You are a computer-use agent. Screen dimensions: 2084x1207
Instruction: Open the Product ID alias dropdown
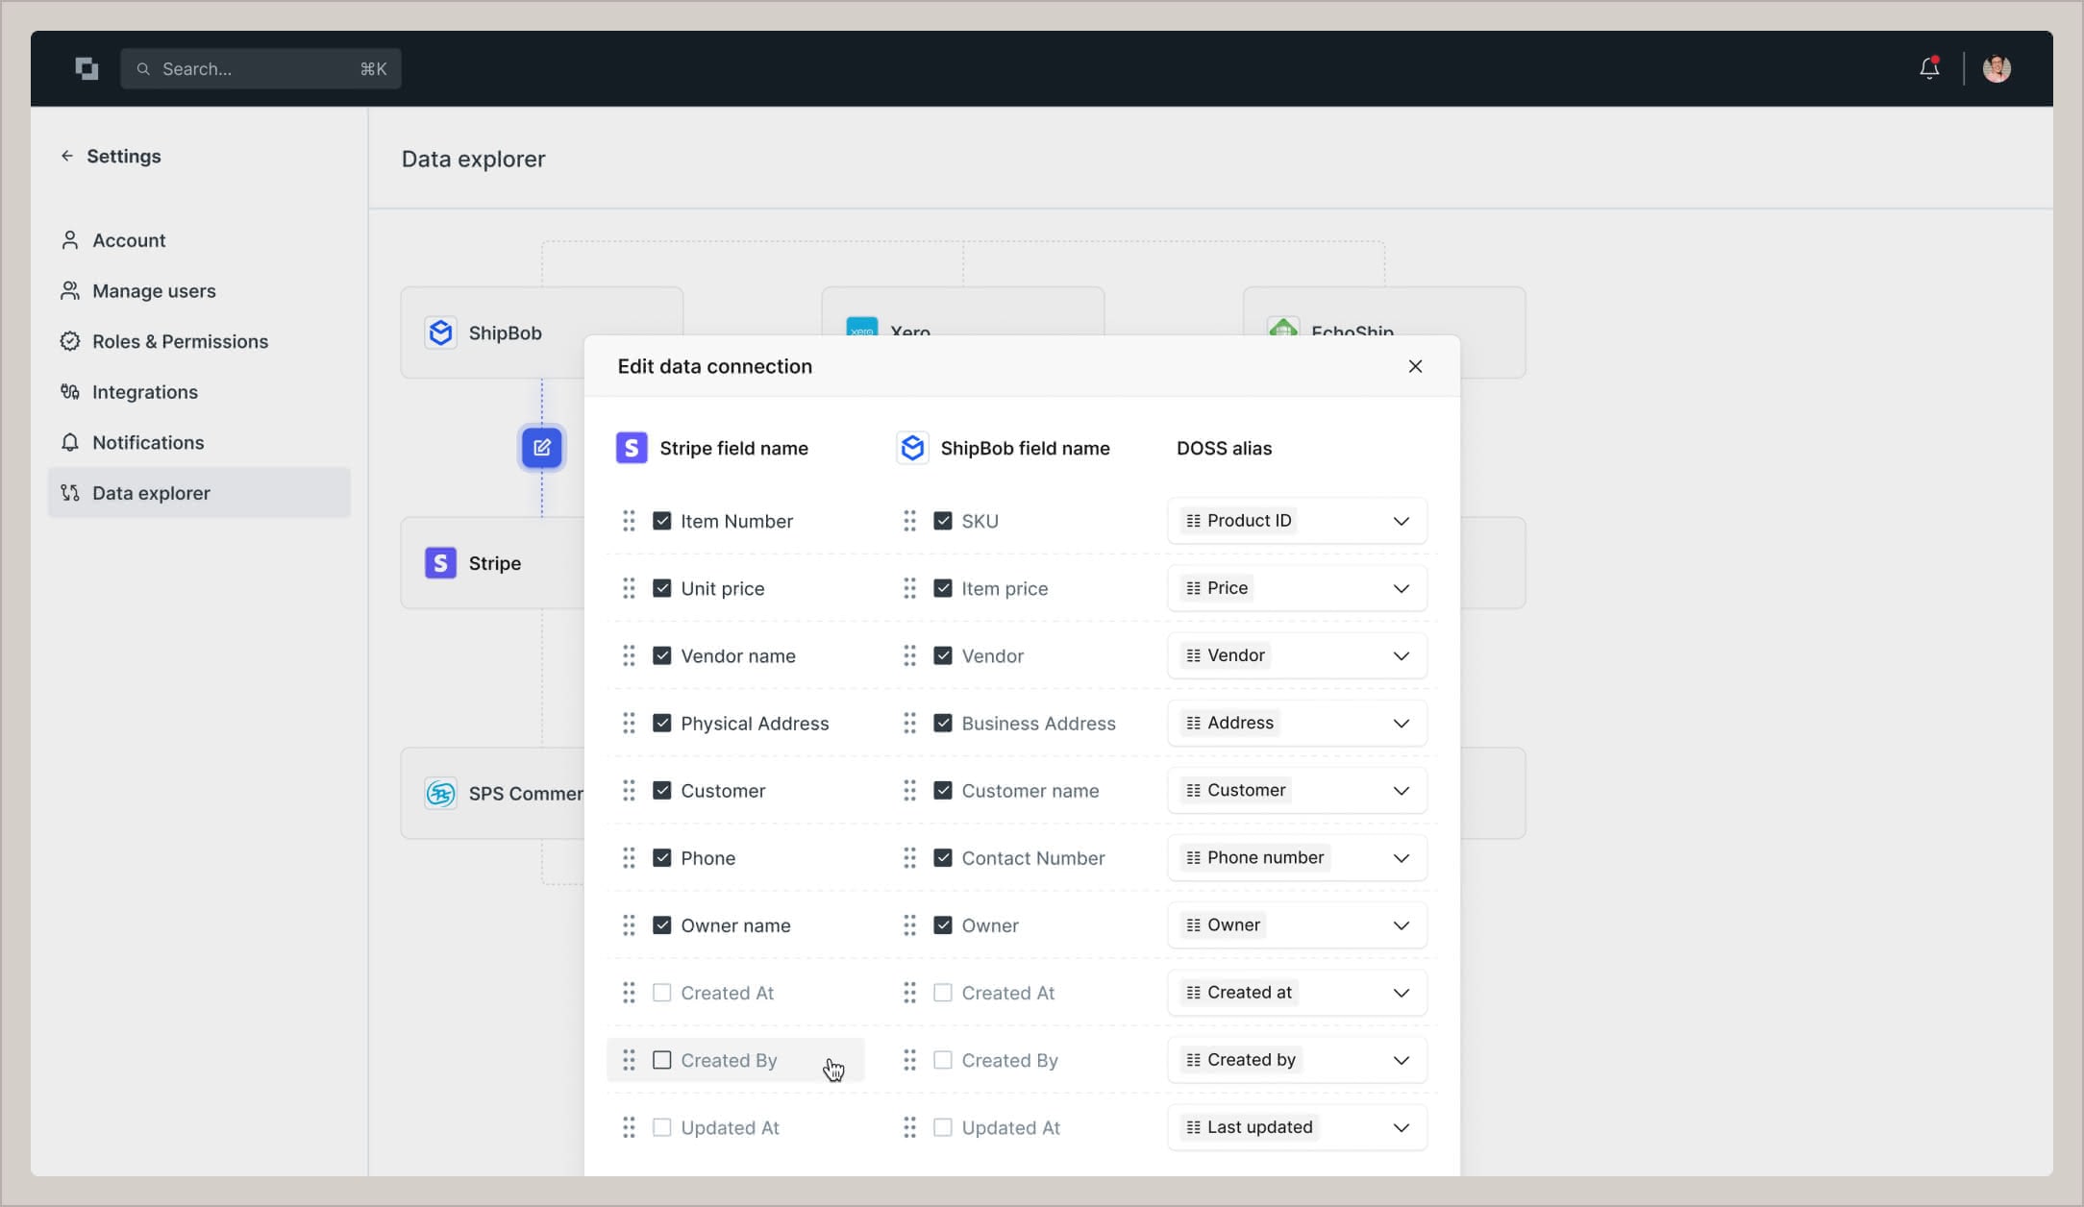coord(1402,521)
